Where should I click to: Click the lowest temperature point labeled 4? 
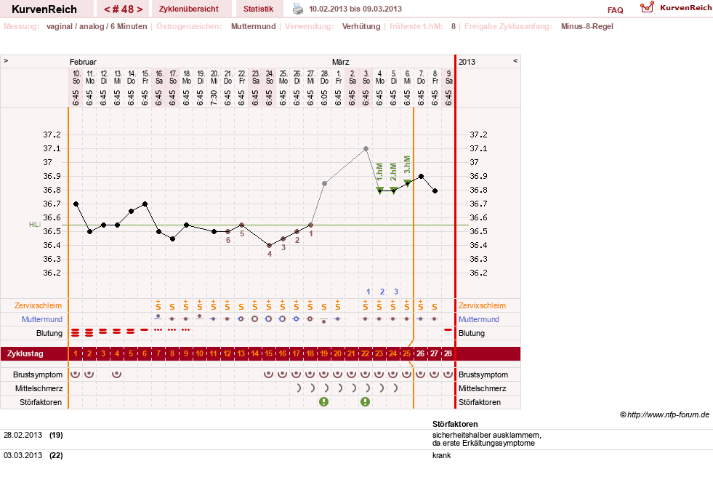(x=269, y=246)
